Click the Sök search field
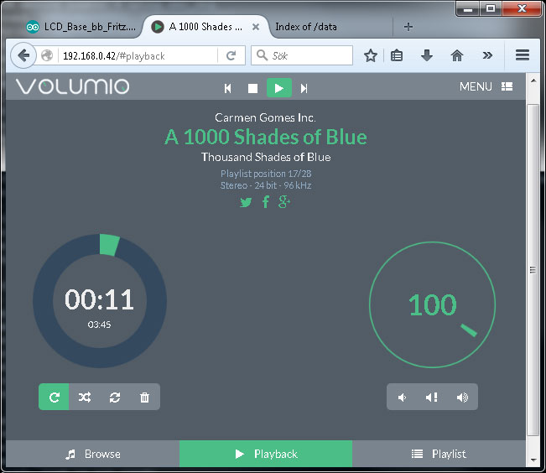This screenshot has width=546, height=473. tap(302, 55)
